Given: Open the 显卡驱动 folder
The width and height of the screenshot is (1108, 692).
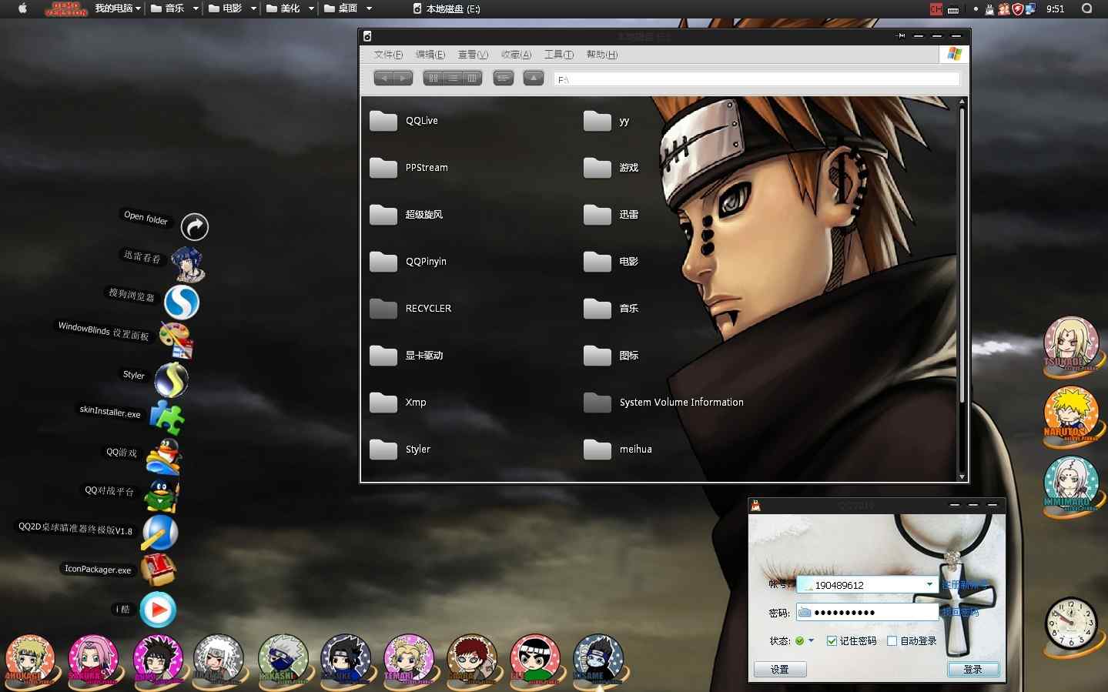Looking at the screenshot, I should 406,356.
